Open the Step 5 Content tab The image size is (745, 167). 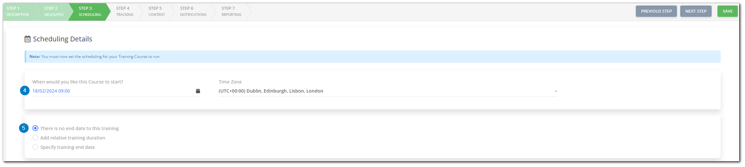point(157,12)
